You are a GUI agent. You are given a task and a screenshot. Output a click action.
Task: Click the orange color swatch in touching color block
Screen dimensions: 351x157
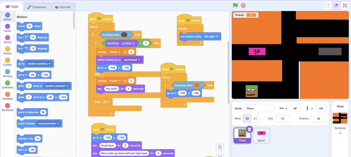[x=197, y=85]
